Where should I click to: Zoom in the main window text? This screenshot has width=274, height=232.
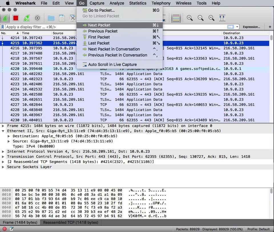(190, 18)
